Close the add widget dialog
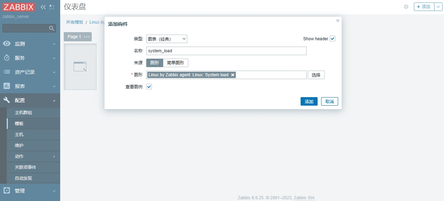Viewport: 444px width, 201px height. [337, 20]
